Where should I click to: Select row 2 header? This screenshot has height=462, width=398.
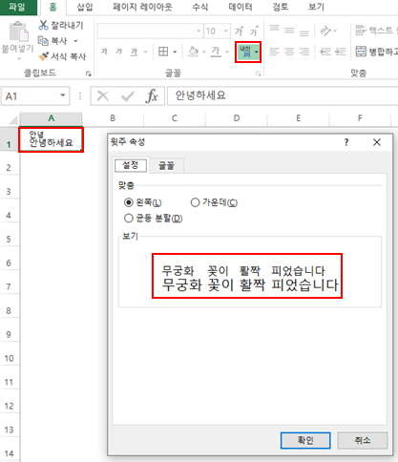pos(9,168)
